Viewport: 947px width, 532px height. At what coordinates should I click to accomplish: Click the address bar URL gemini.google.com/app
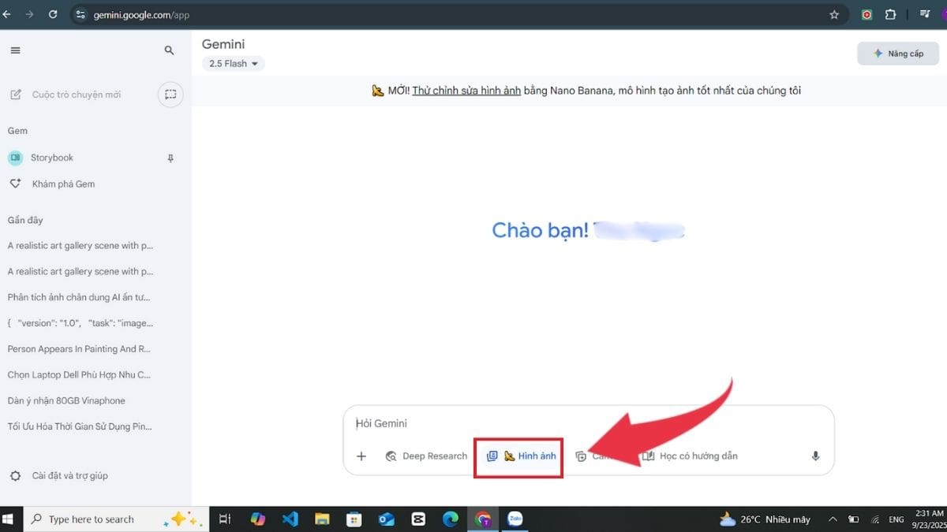point(141,15)
